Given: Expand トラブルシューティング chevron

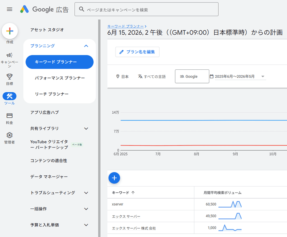Looking at the screenshot, I should (x=86, y=193).
